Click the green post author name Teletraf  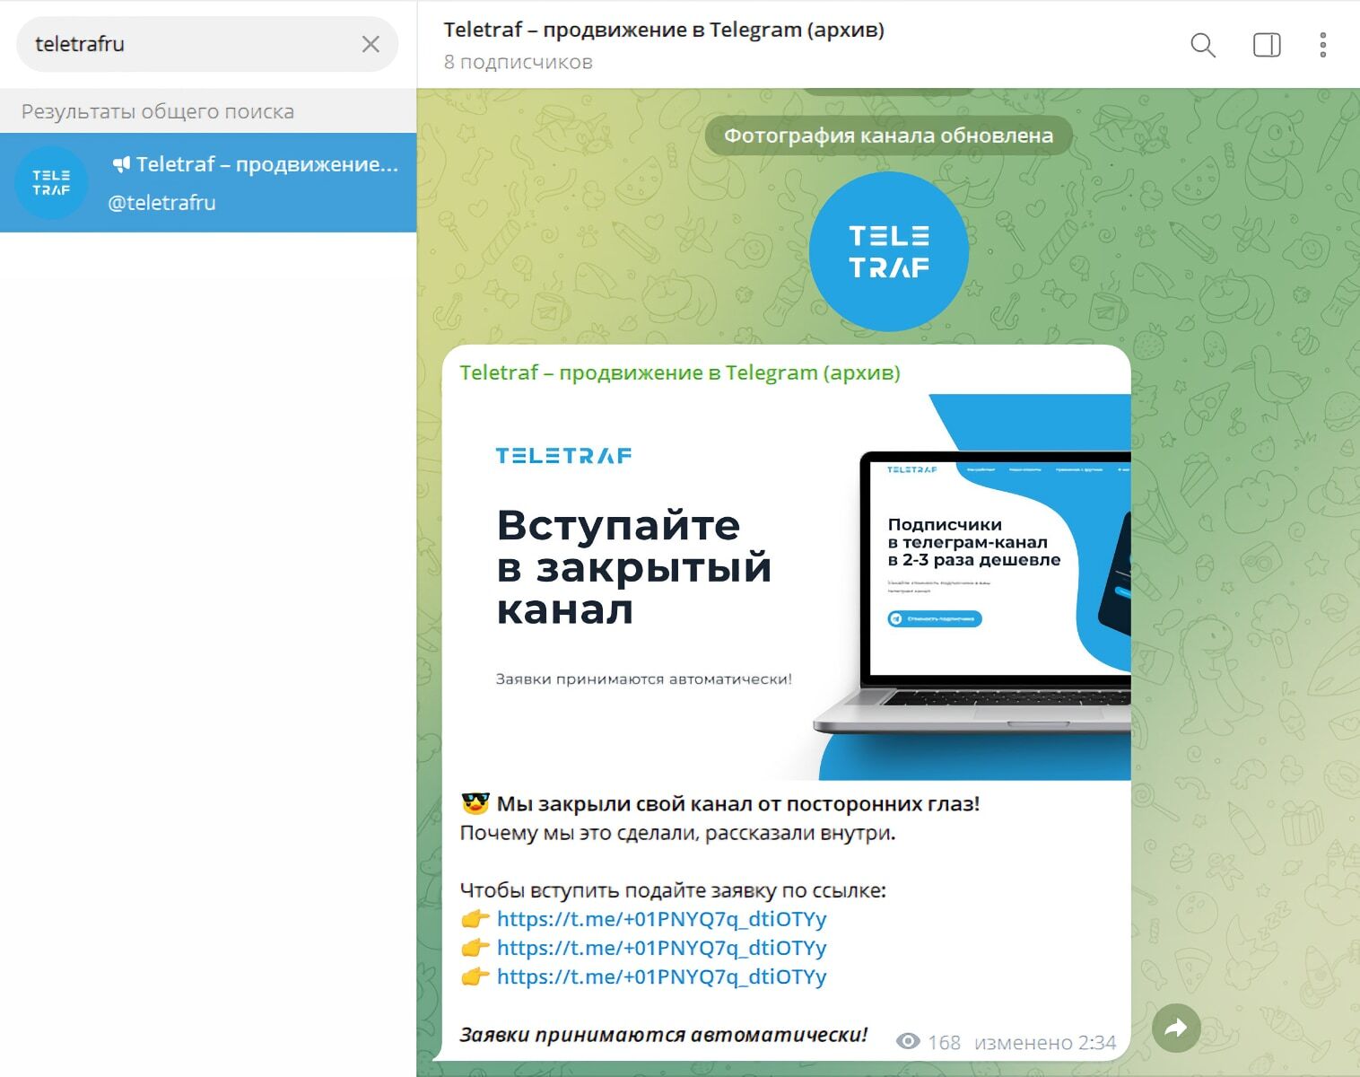click(679, 372)
